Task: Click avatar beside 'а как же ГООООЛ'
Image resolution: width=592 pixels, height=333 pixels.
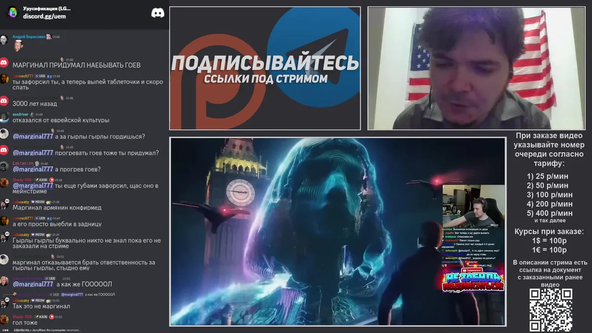Action: pos(4,281)
